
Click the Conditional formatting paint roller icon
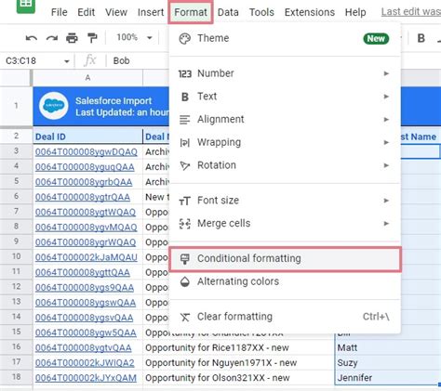click(x=185, y=259)
